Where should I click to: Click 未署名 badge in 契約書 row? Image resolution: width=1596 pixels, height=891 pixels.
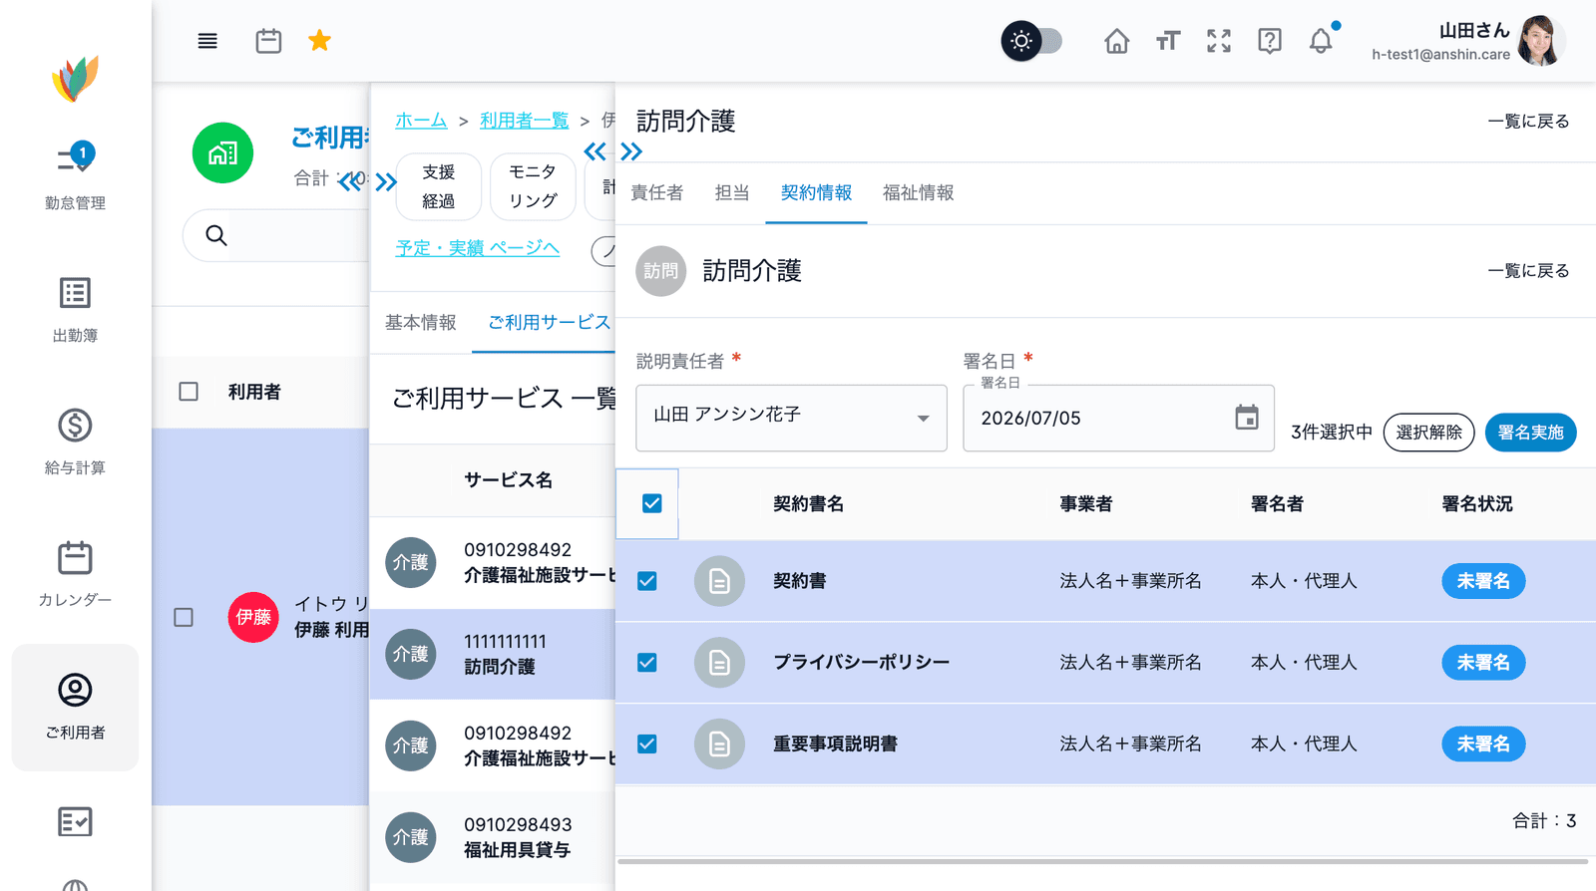pos(1483,581)
